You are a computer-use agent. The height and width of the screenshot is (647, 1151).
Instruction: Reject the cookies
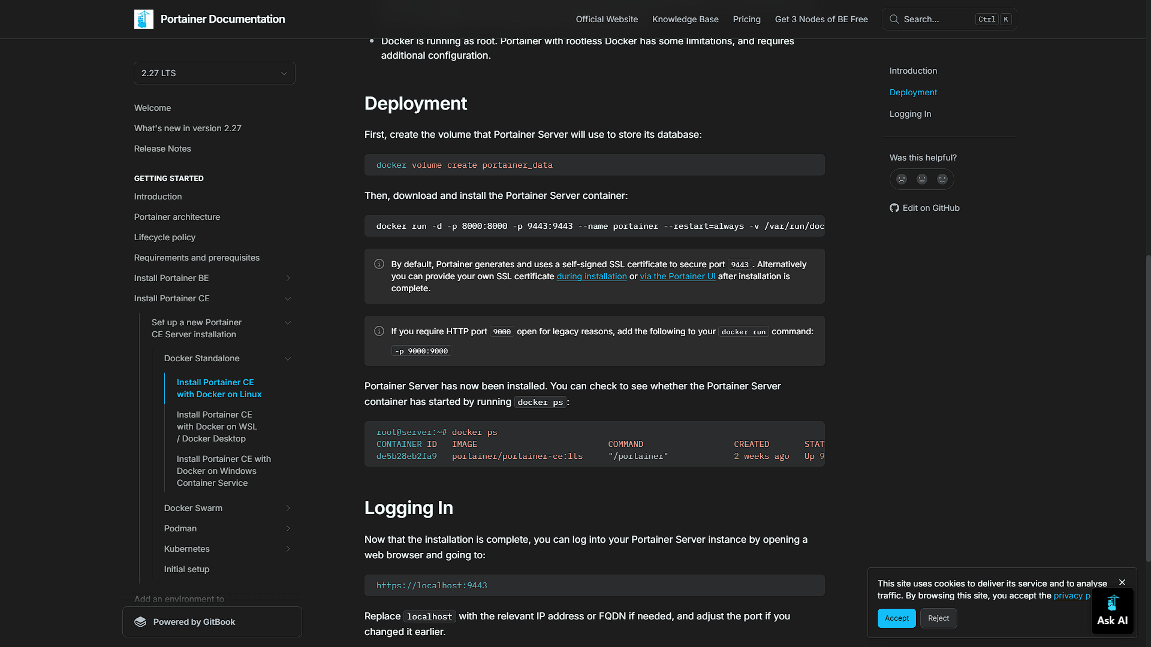pos(938,618)
